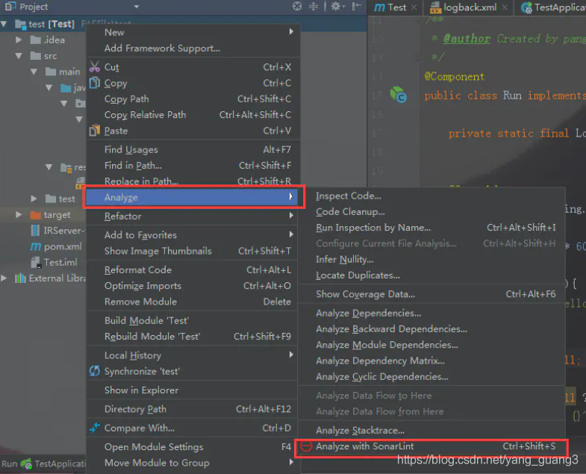Viewport: 586px width, 474px height.
Task: Select Optimize Imports
Action: (193, 286)
